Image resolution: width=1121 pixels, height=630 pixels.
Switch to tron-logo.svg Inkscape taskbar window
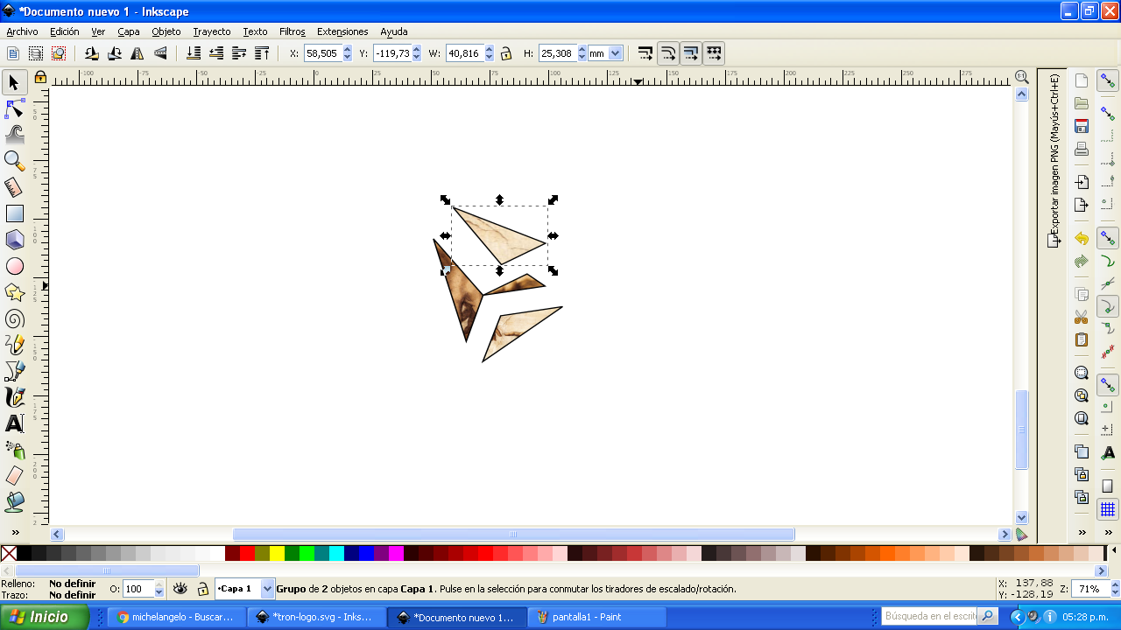(x=316, y=617)
